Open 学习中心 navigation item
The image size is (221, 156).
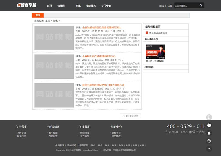(x=106, y=6)
